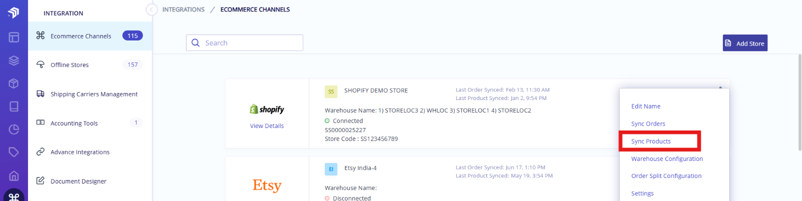
Task: Open Accounting Tools section
Action: click(90, 123)
